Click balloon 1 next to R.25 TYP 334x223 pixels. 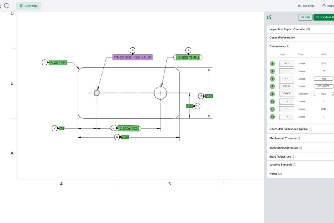45,62
